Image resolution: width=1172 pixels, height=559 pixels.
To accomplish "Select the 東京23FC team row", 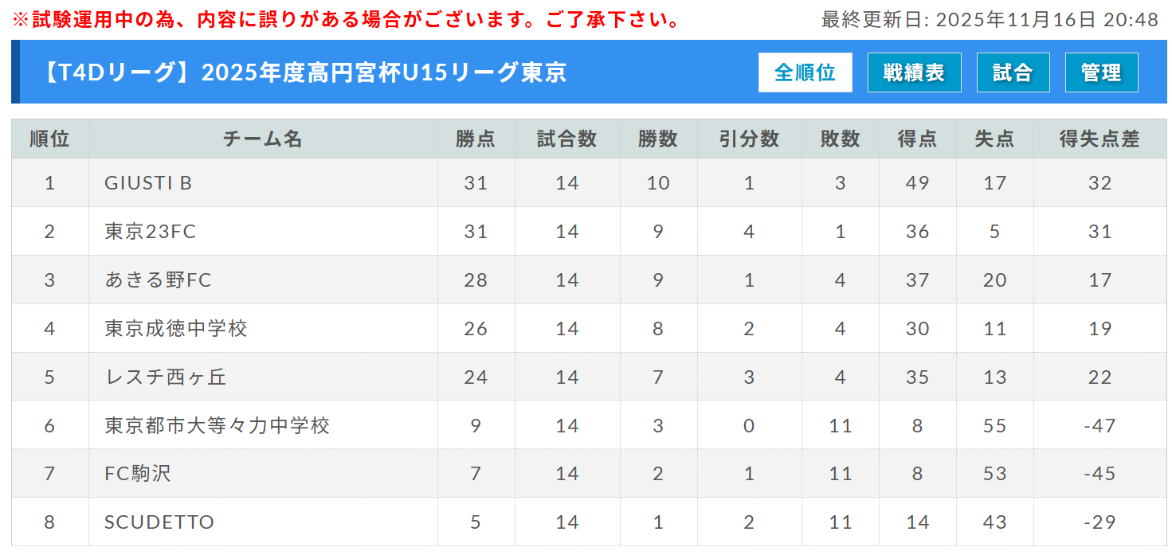I will pos(150,232).
